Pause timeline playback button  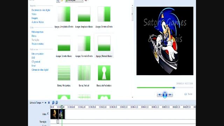pos(49,103)
